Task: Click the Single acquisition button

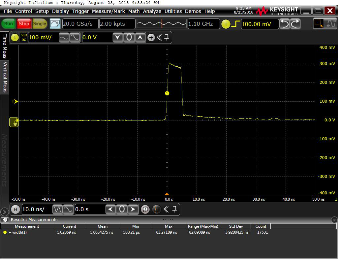Action: pos(40,24)
